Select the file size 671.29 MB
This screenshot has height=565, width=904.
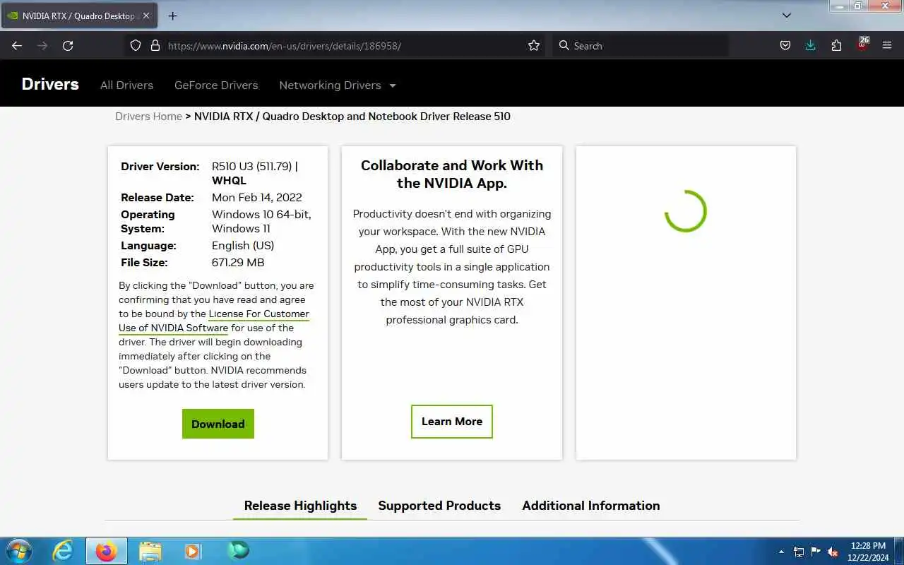[x=238, y=262]
